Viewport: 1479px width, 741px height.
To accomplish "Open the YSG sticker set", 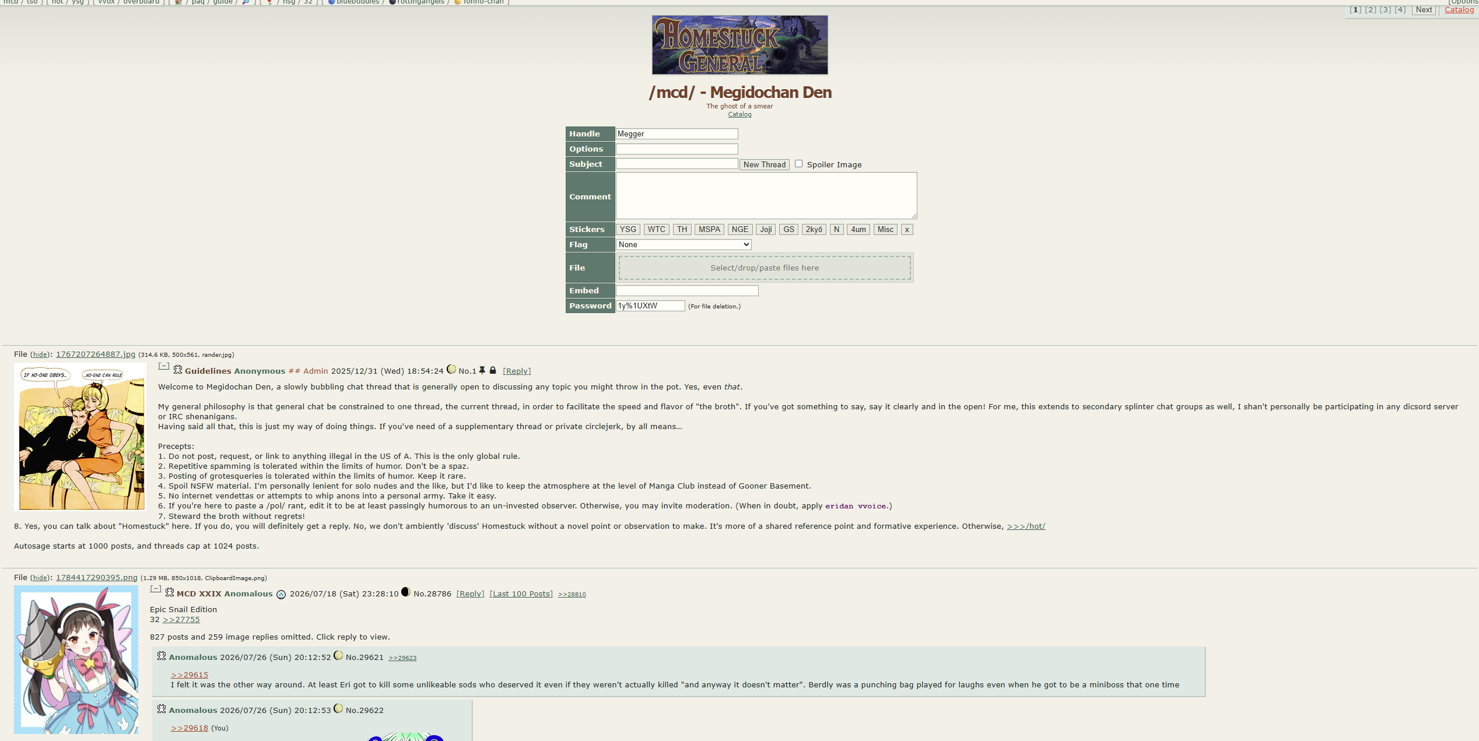I will pos(628,230).
